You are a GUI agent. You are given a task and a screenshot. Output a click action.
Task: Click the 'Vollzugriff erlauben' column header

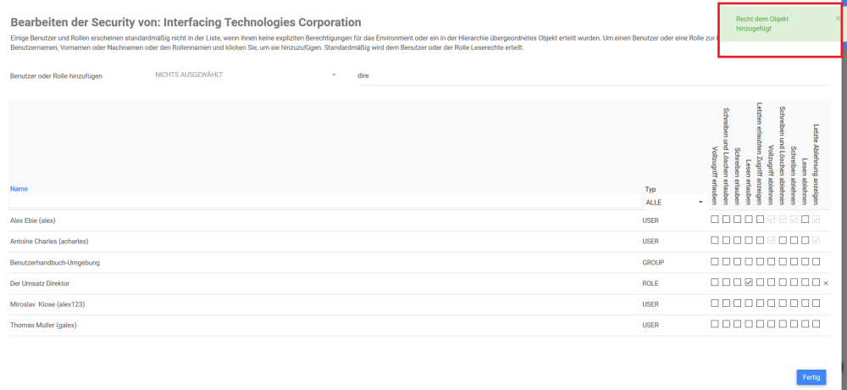click(715, 175)
